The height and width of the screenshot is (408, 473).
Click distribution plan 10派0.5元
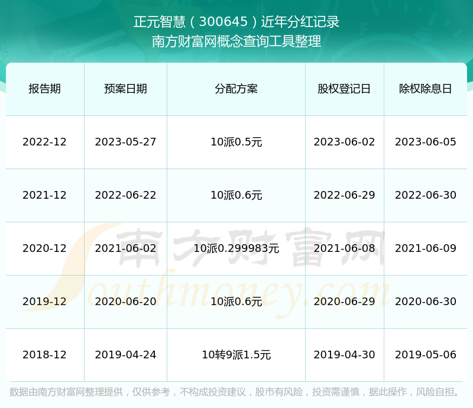tap(236, 142)
